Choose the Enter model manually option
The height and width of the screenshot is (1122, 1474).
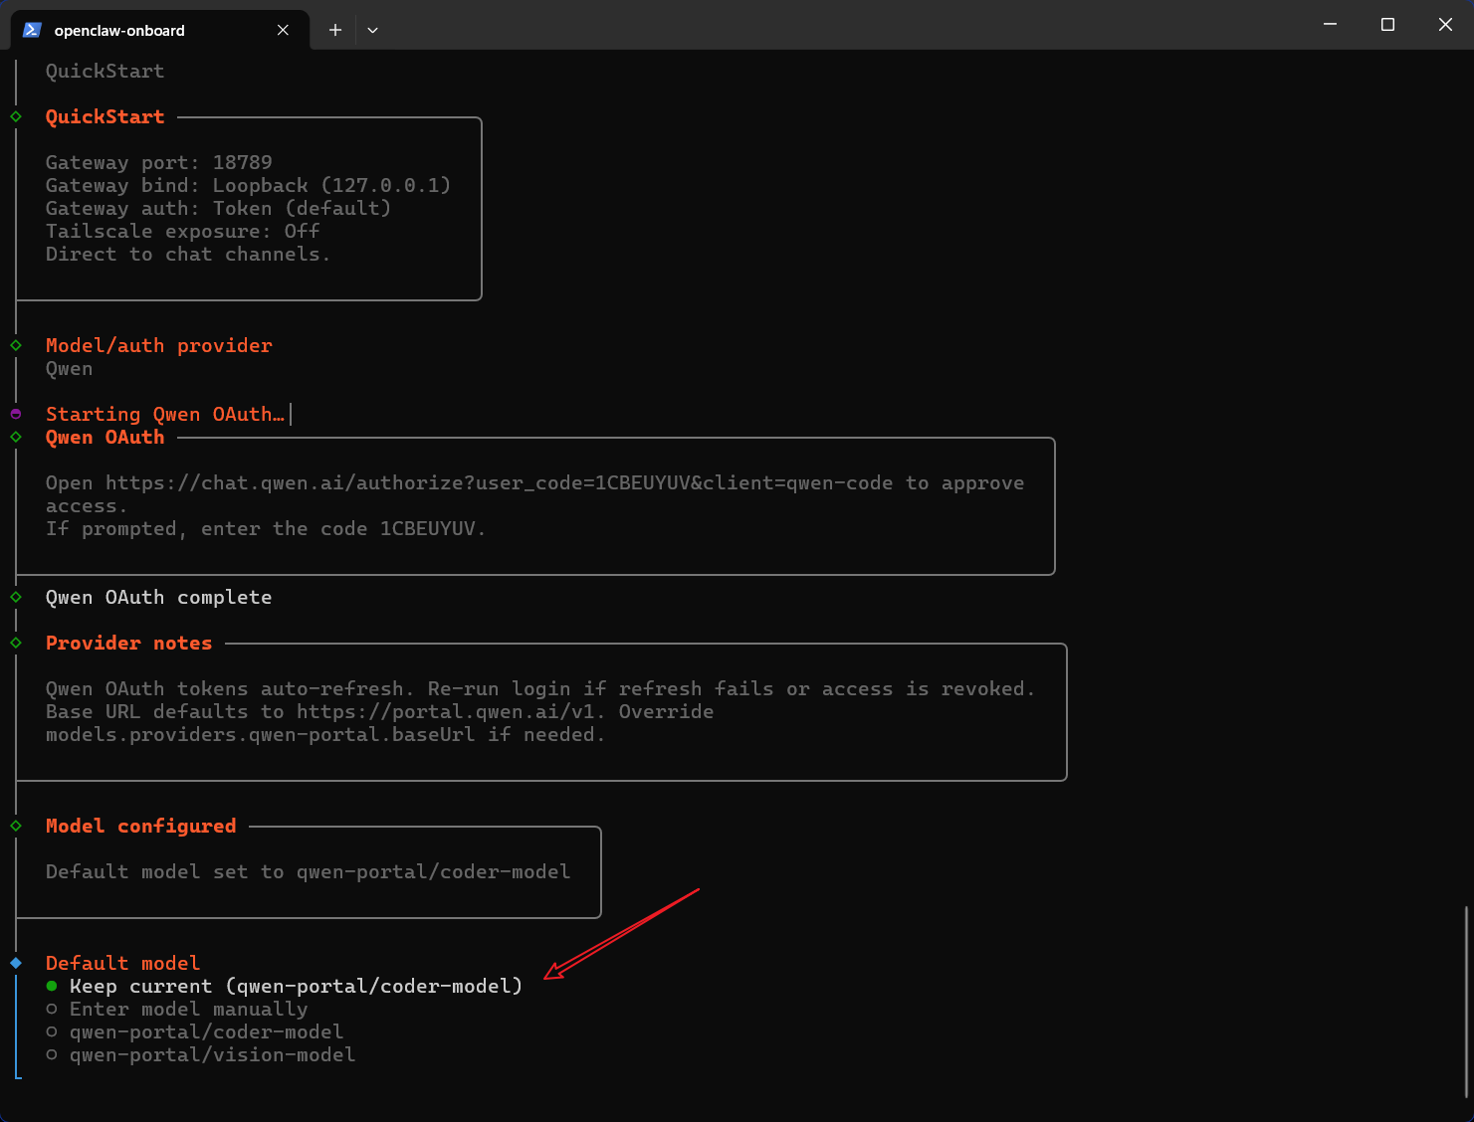point(177,1009)
